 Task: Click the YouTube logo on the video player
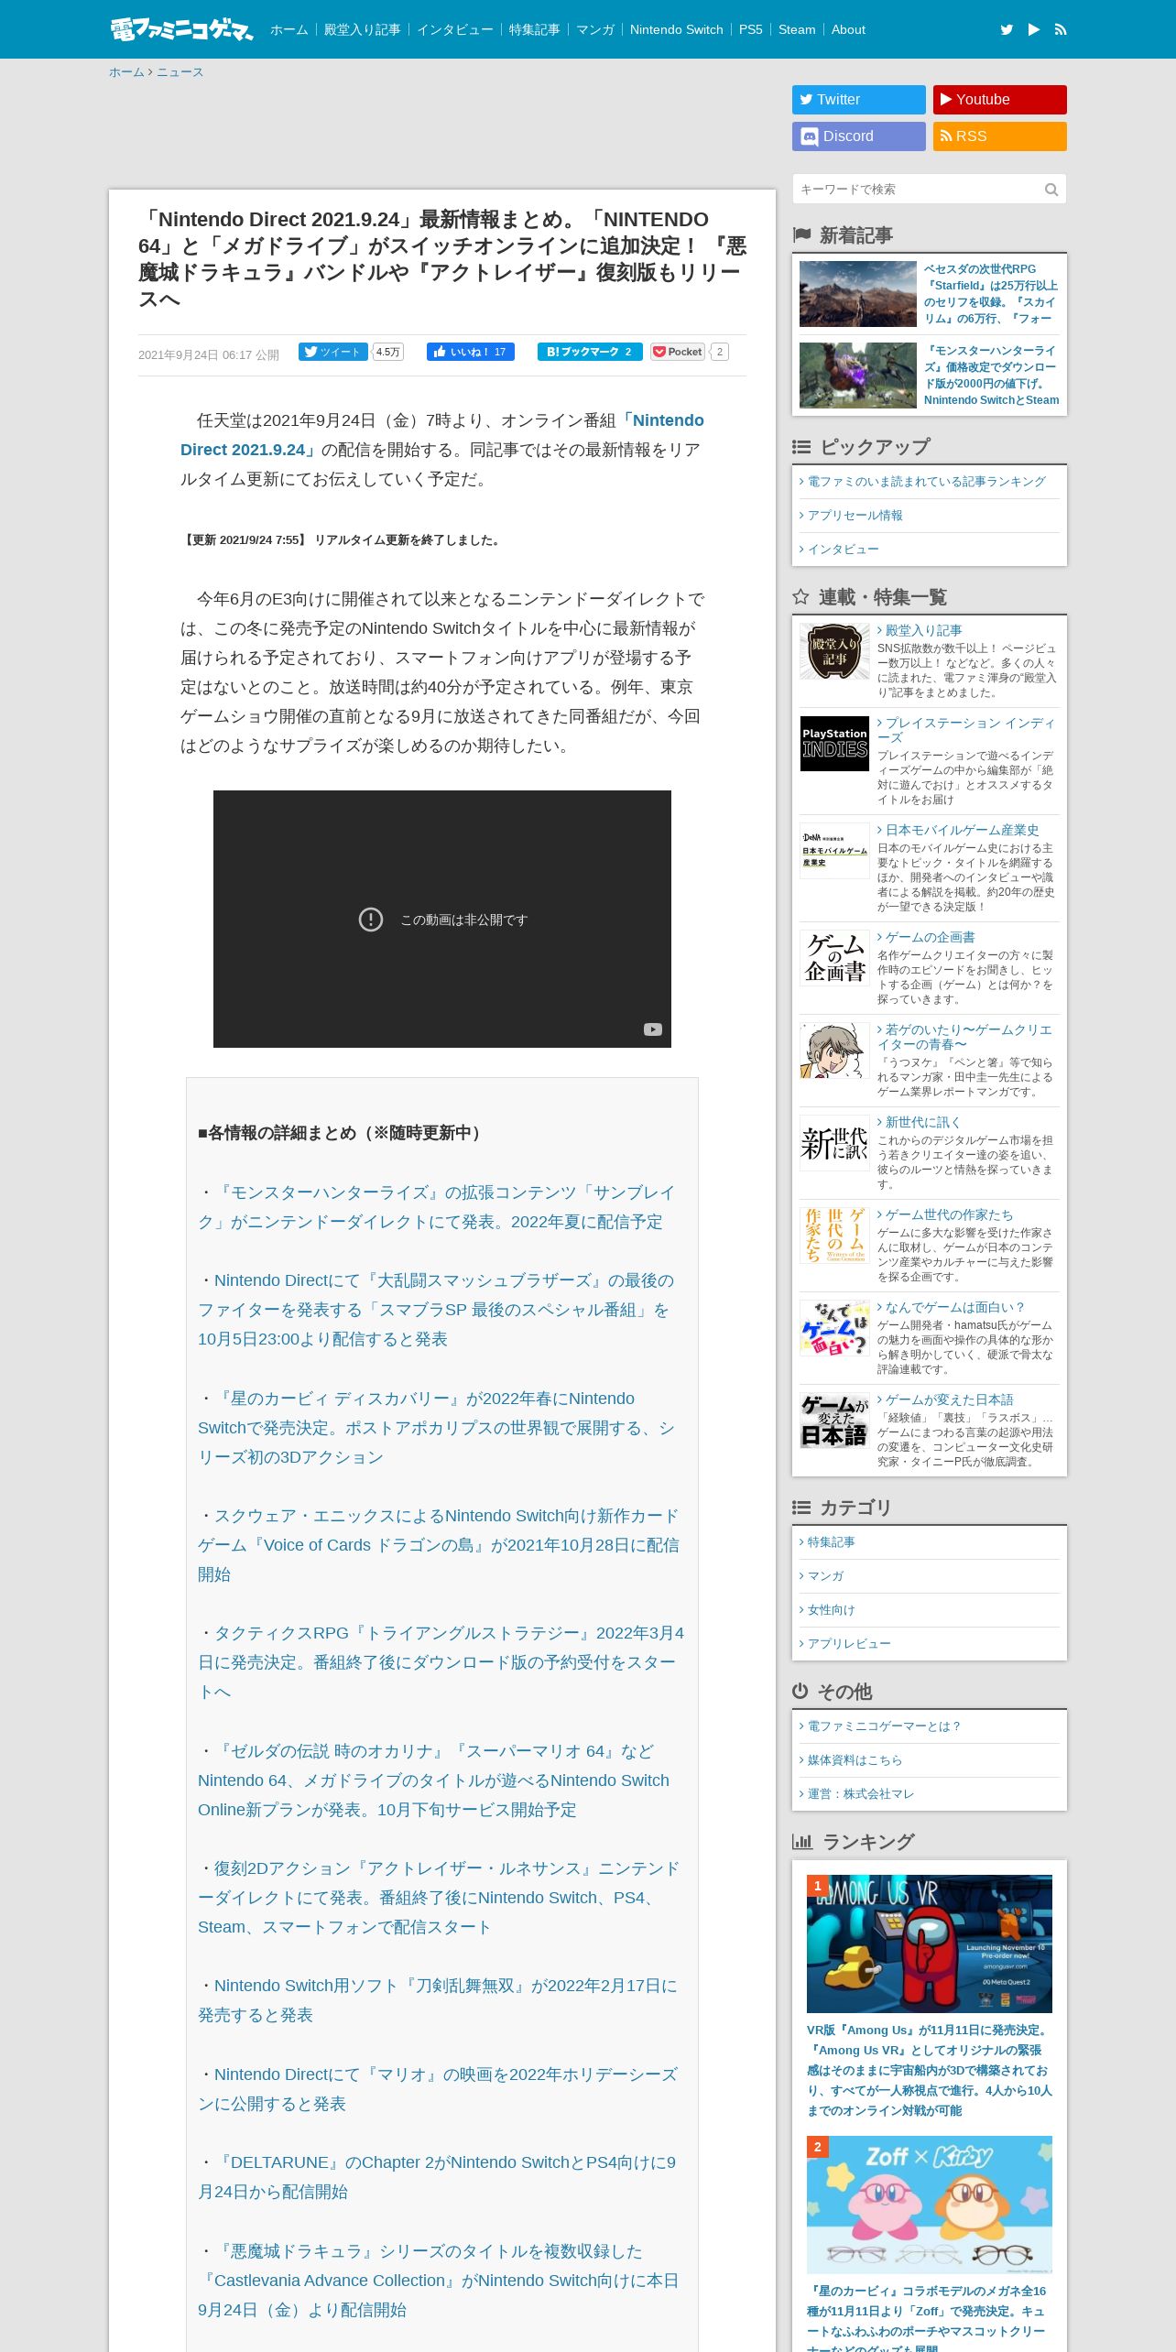pos(652,1029)
